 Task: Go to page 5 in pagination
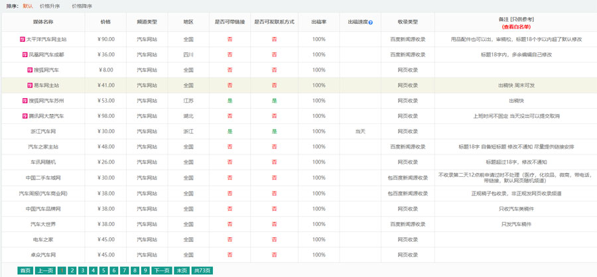click(103, 270)
